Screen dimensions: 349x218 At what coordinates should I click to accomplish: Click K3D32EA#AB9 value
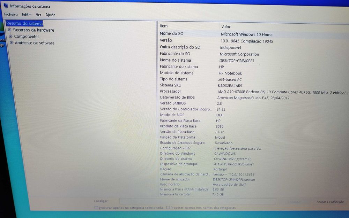pos(230,86)
